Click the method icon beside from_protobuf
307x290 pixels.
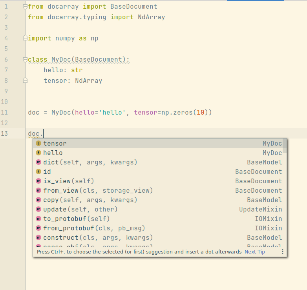pos(38,228)
